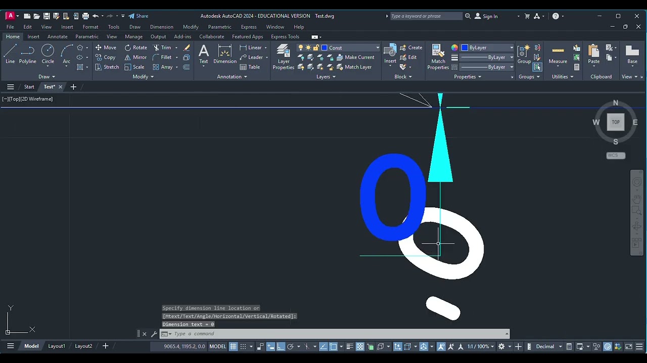Screen dimensions: 647x363
Task: Click Sign In
Action: coord(486,16)
